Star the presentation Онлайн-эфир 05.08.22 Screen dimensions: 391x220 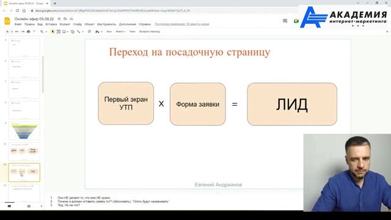pyautogui.click(x=59, y=19)
